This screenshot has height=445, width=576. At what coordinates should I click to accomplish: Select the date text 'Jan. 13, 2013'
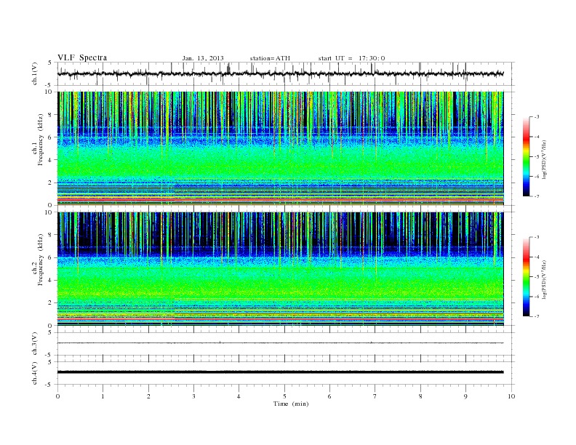[203, 58]
